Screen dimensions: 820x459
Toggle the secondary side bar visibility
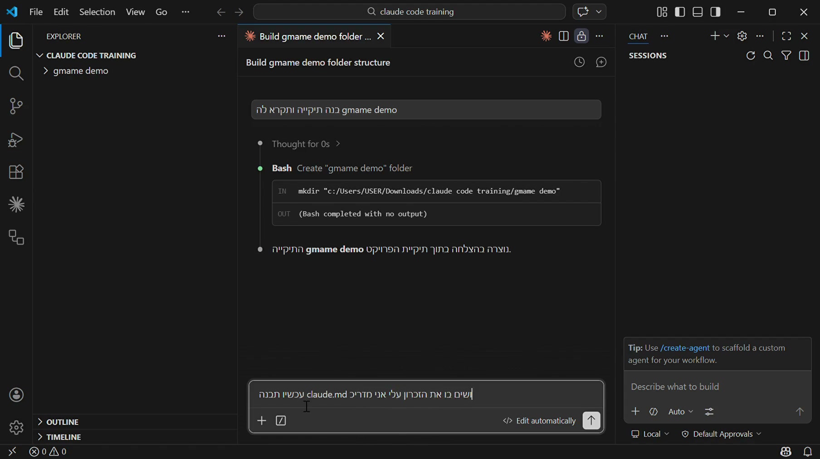(x=716, y=12)
